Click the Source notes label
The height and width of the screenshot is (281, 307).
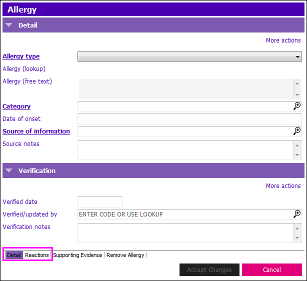click(21, 143)
